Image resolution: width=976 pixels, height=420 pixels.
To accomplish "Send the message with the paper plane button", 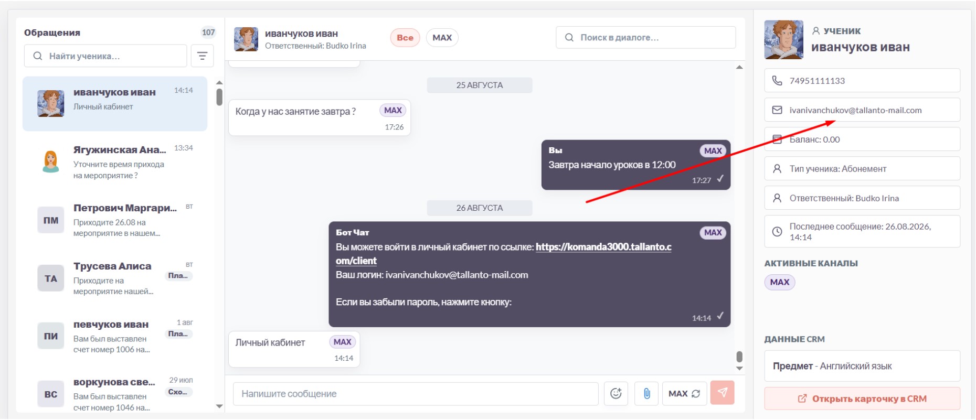I will [x=723, y=393].
